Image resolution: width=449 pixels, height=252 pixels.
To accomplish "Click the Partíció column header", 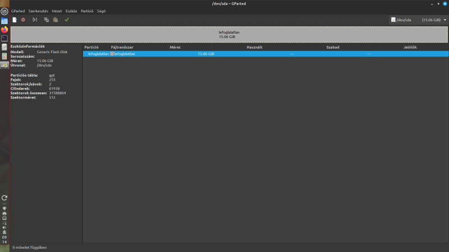I will click(x=91, y=48).
